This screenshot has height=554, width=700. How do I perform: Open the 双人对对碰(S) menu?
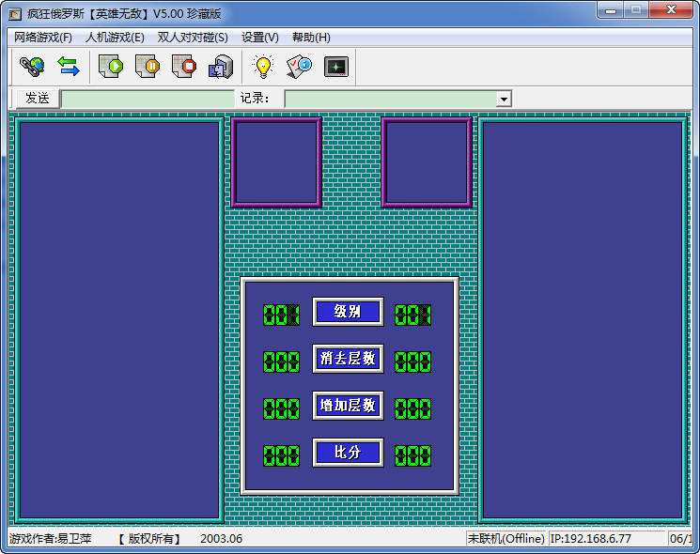193,38
